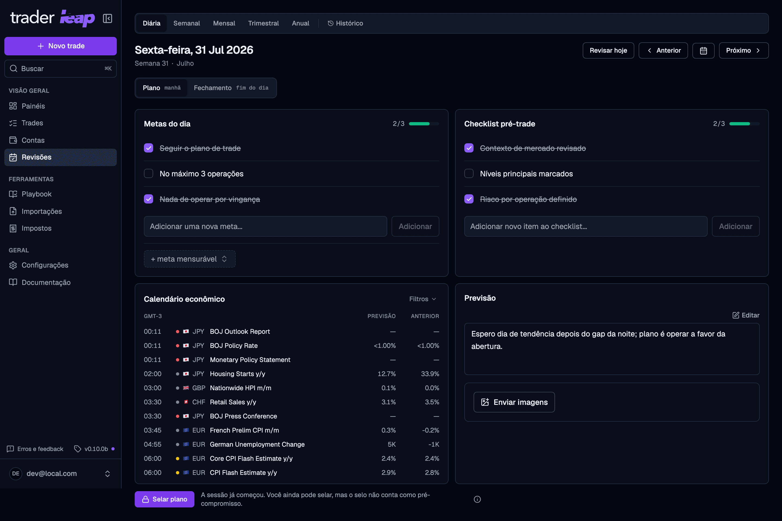Select the Nationwide HPI m/m event

[291, 388]
